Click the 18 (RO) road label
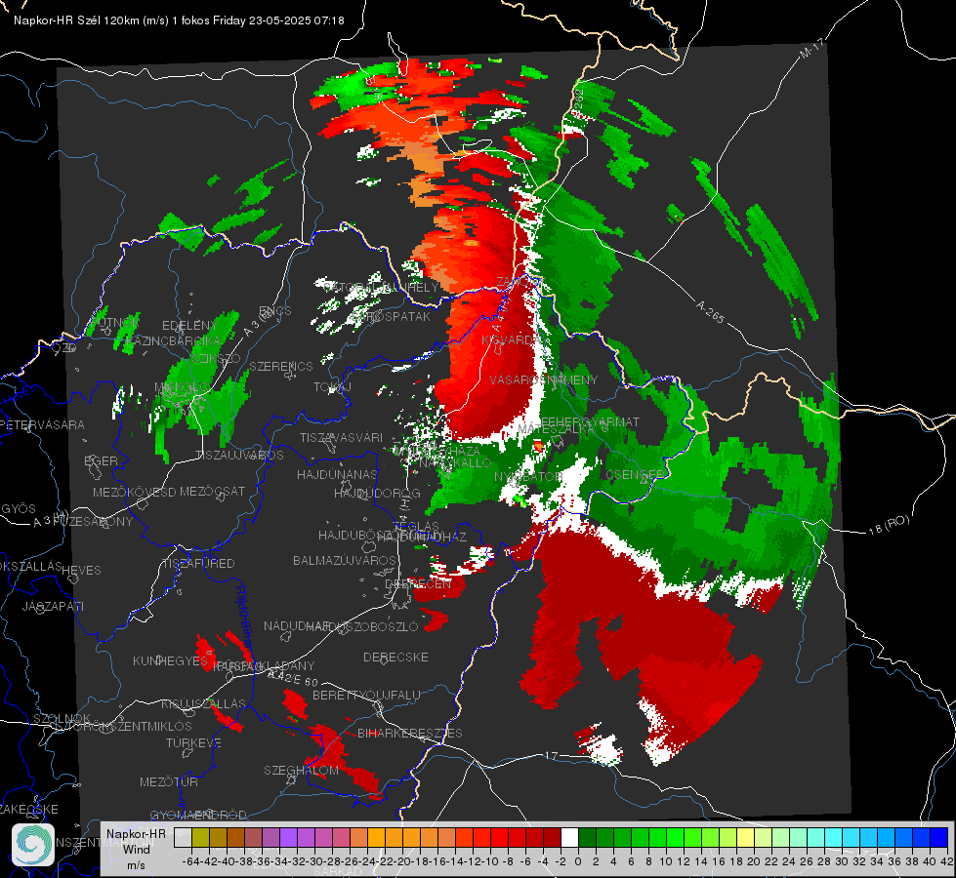This screenshot has height=878, width=956. click(x=889, y=525)
